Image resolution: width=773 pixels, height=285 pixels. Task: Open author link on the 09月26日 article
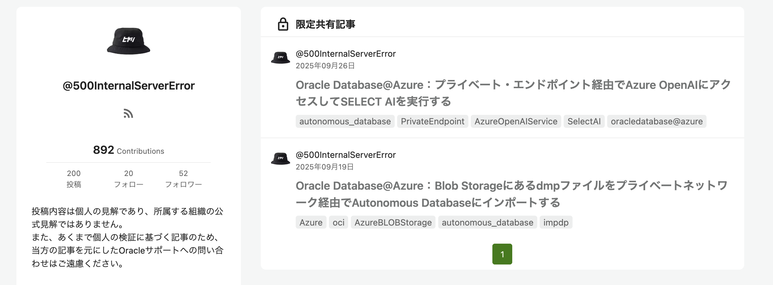(346, 54)
